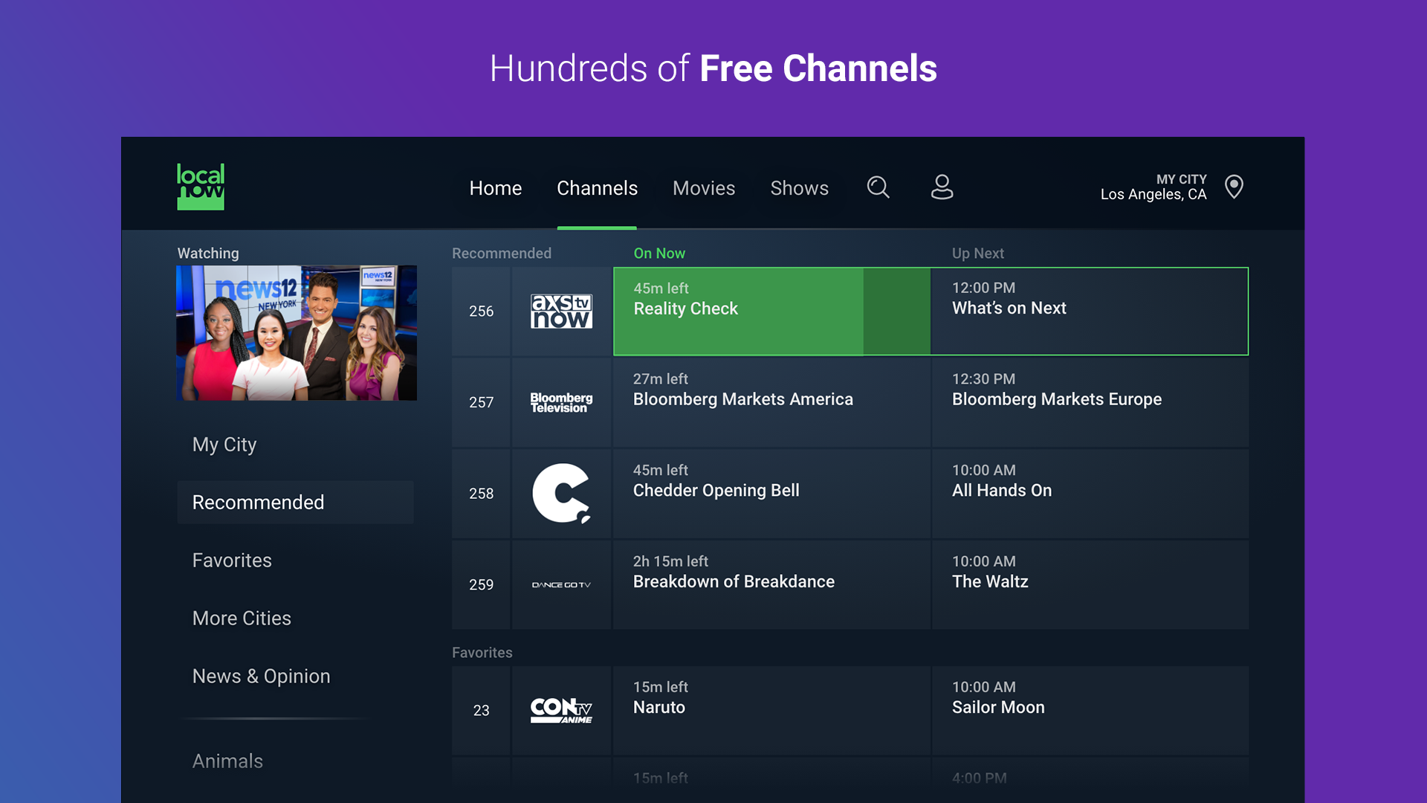Select the AXS TV Now channel logo

pos(561,312)
